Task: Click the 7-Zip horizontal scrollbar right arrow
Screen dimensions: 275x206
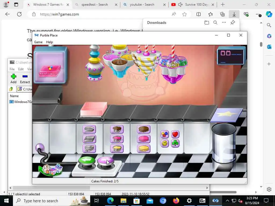Action: (x=207, y=188)
